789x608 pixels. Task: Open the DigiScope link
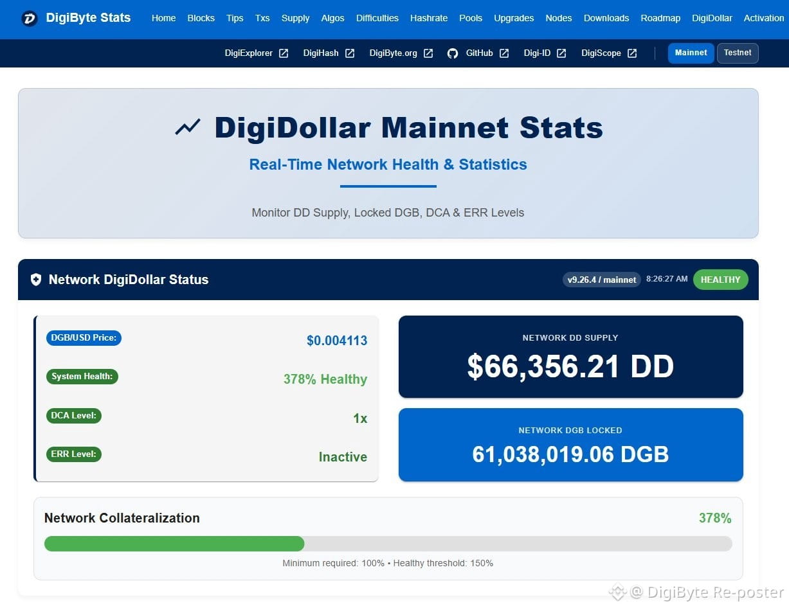click(x=601, y=53)
